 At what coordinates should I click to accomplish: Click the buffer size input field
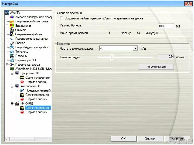point(165,26)
